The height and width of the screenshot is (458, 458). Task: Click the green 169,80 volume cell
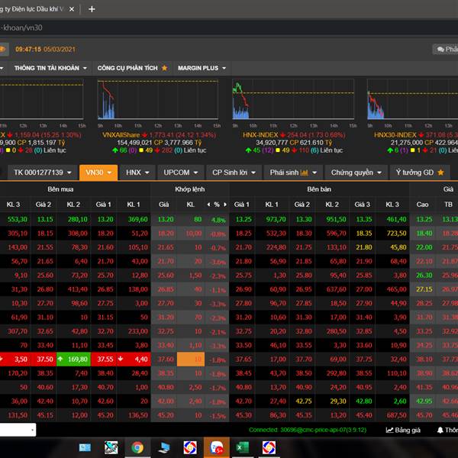73,359
